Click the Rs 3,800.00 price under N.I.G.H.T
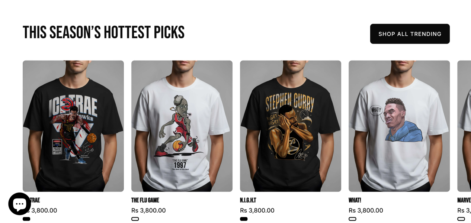Viewport: 471px width, 223px height. click(257, 210)
